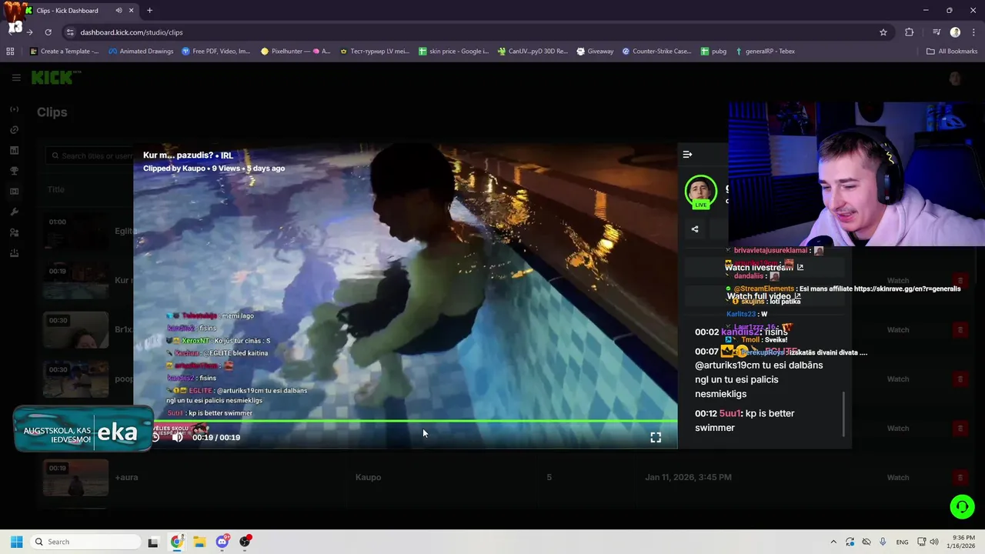Click chat message timestamp 00:02
The height and width of the screenshot is (554, 985).
pos(706,332)
